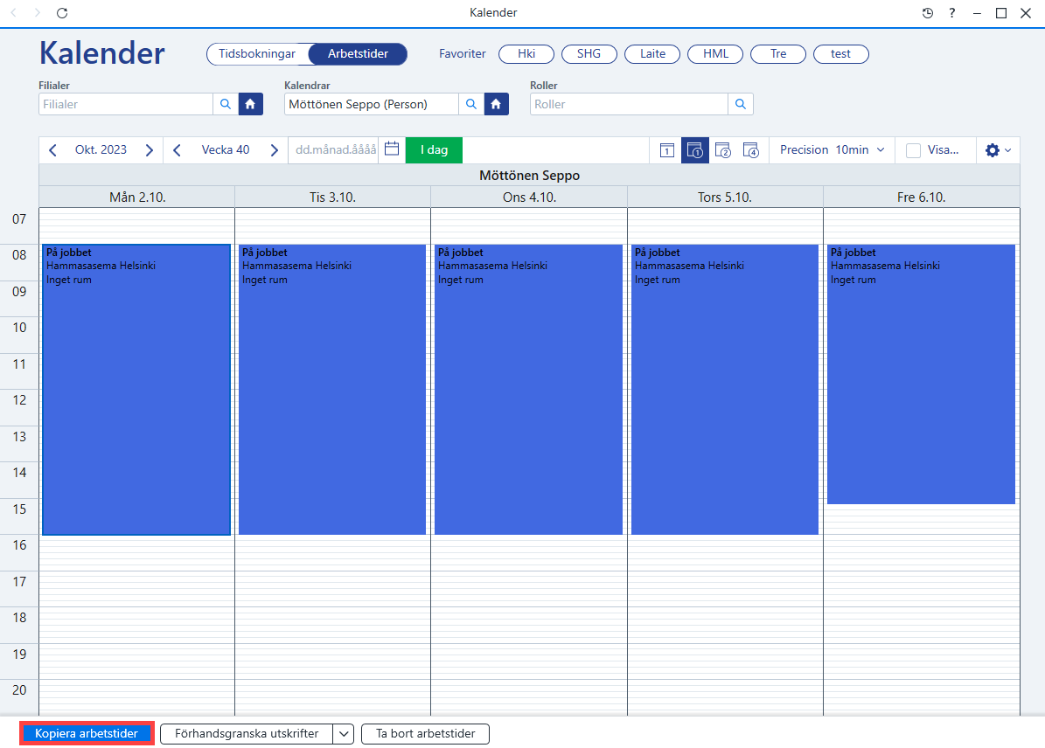Click home icon beside Kalendrar field
Viewport: 1045px width, 748px height.
[x=497, y=104]
